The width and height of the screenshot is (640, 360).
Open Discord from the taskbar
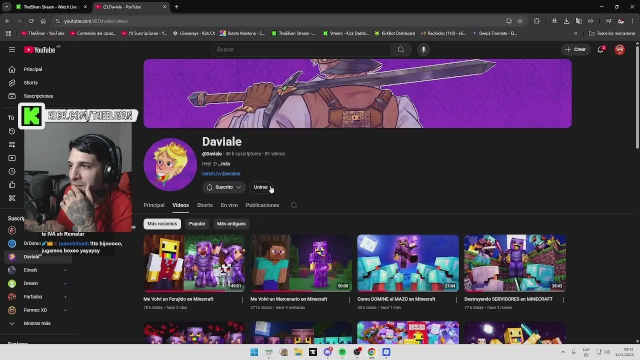coord(327,352)
